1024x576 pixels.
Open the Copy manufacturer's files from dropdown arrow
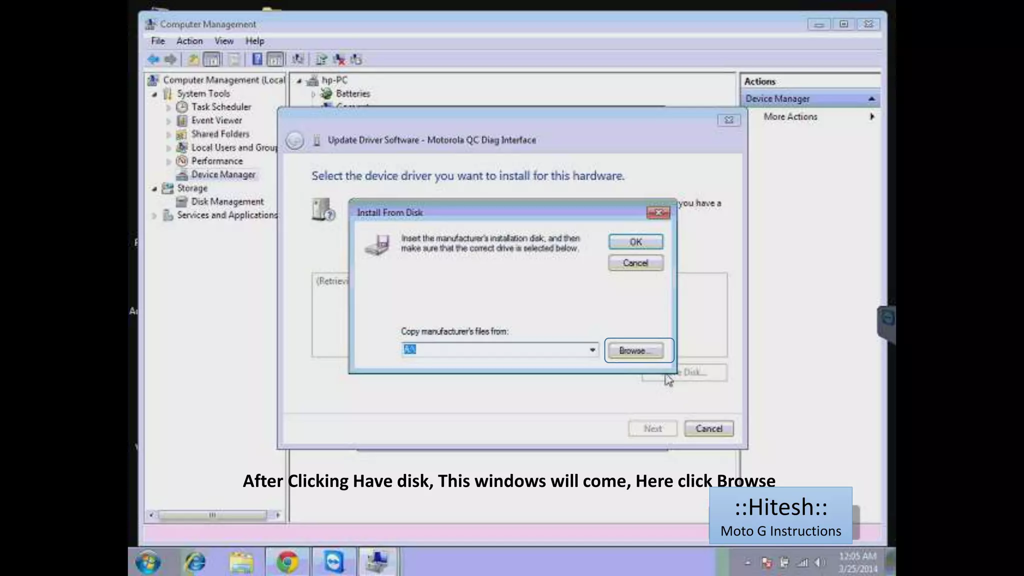coord(592,349)
